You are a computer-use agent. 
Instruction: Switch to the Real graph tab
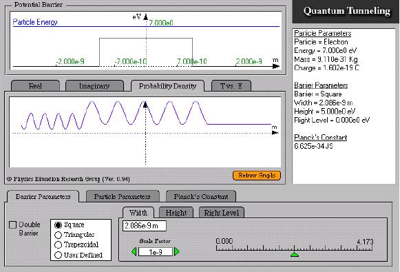36,86
